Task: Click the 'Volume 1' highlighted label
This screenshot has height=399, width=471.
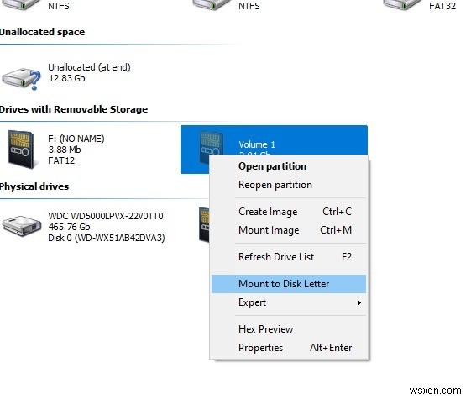Action: 257,144
